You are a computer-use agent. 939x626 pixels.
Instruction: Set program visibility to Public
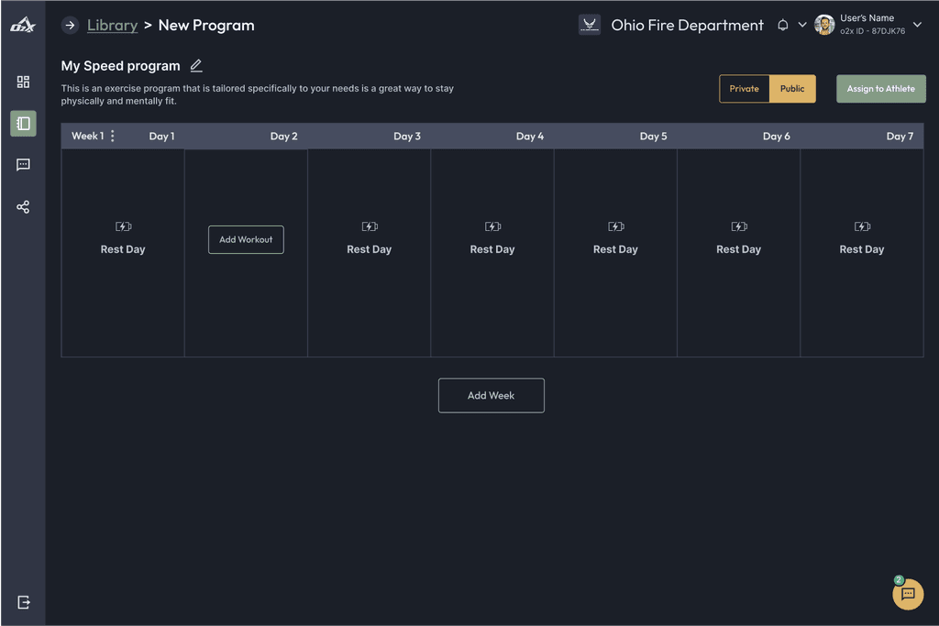[x=792, y=89]
